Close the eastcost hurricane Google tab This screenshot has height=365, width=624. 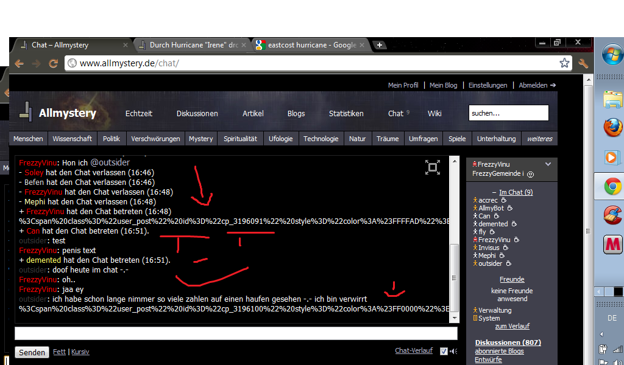(x=362, y=45)
